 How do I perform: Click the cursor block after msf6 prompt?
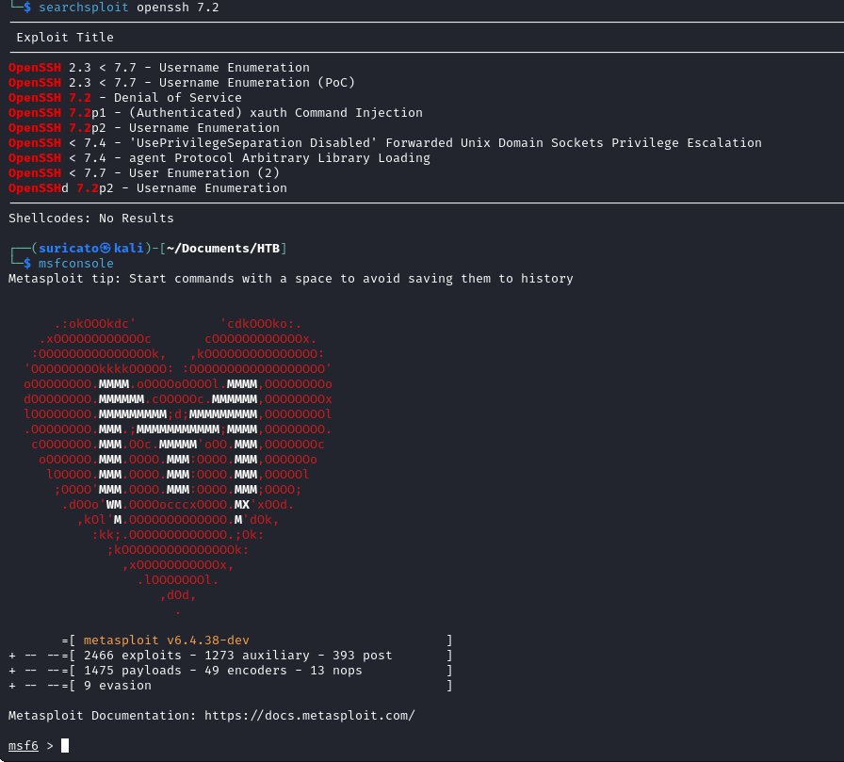point(65,746)
